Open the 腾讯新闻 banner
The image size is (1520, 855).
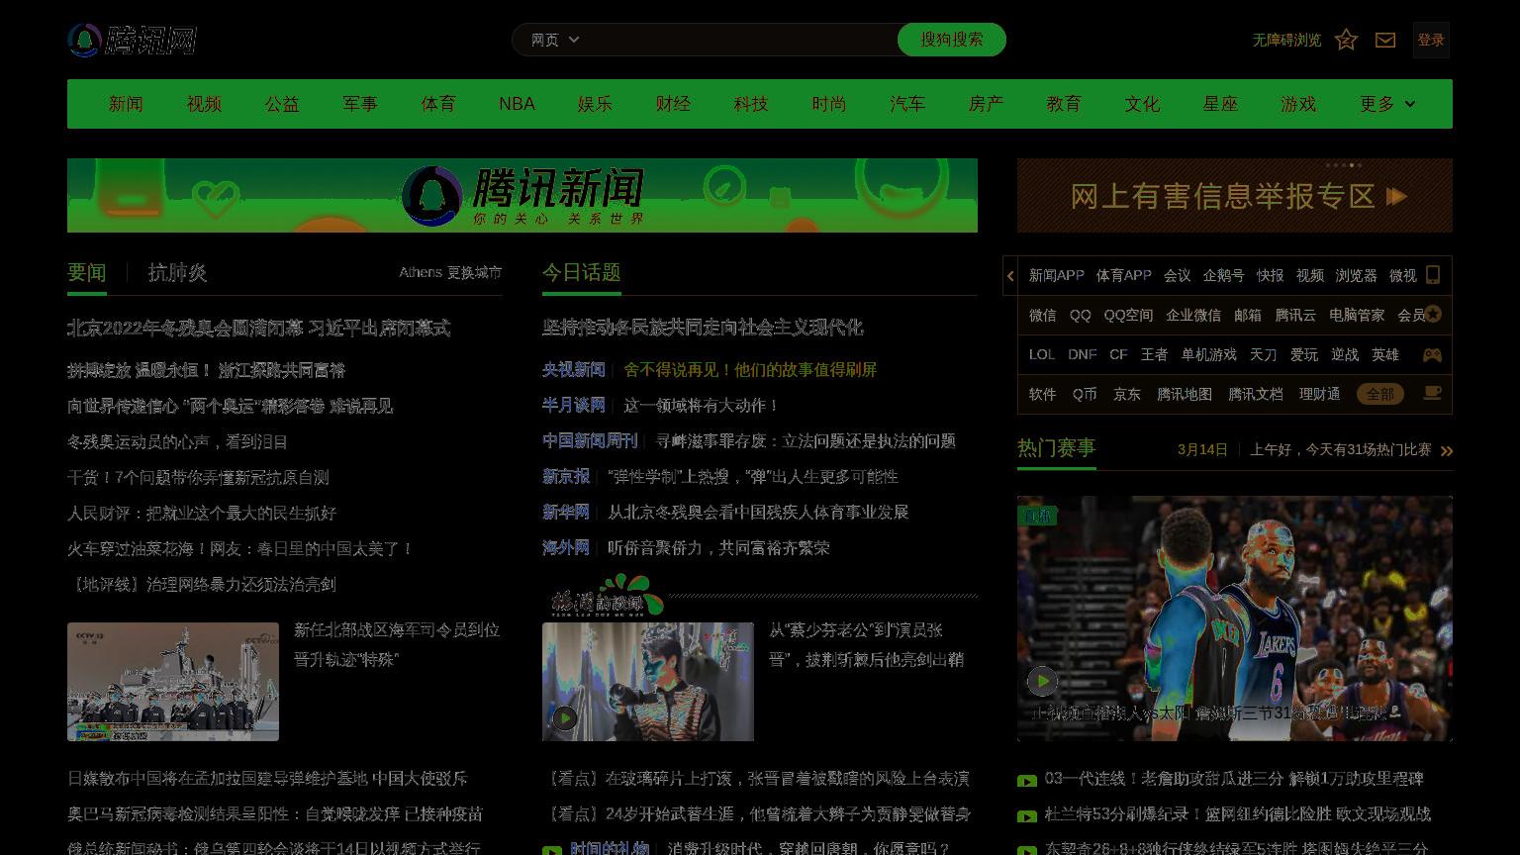pos(522,195)
